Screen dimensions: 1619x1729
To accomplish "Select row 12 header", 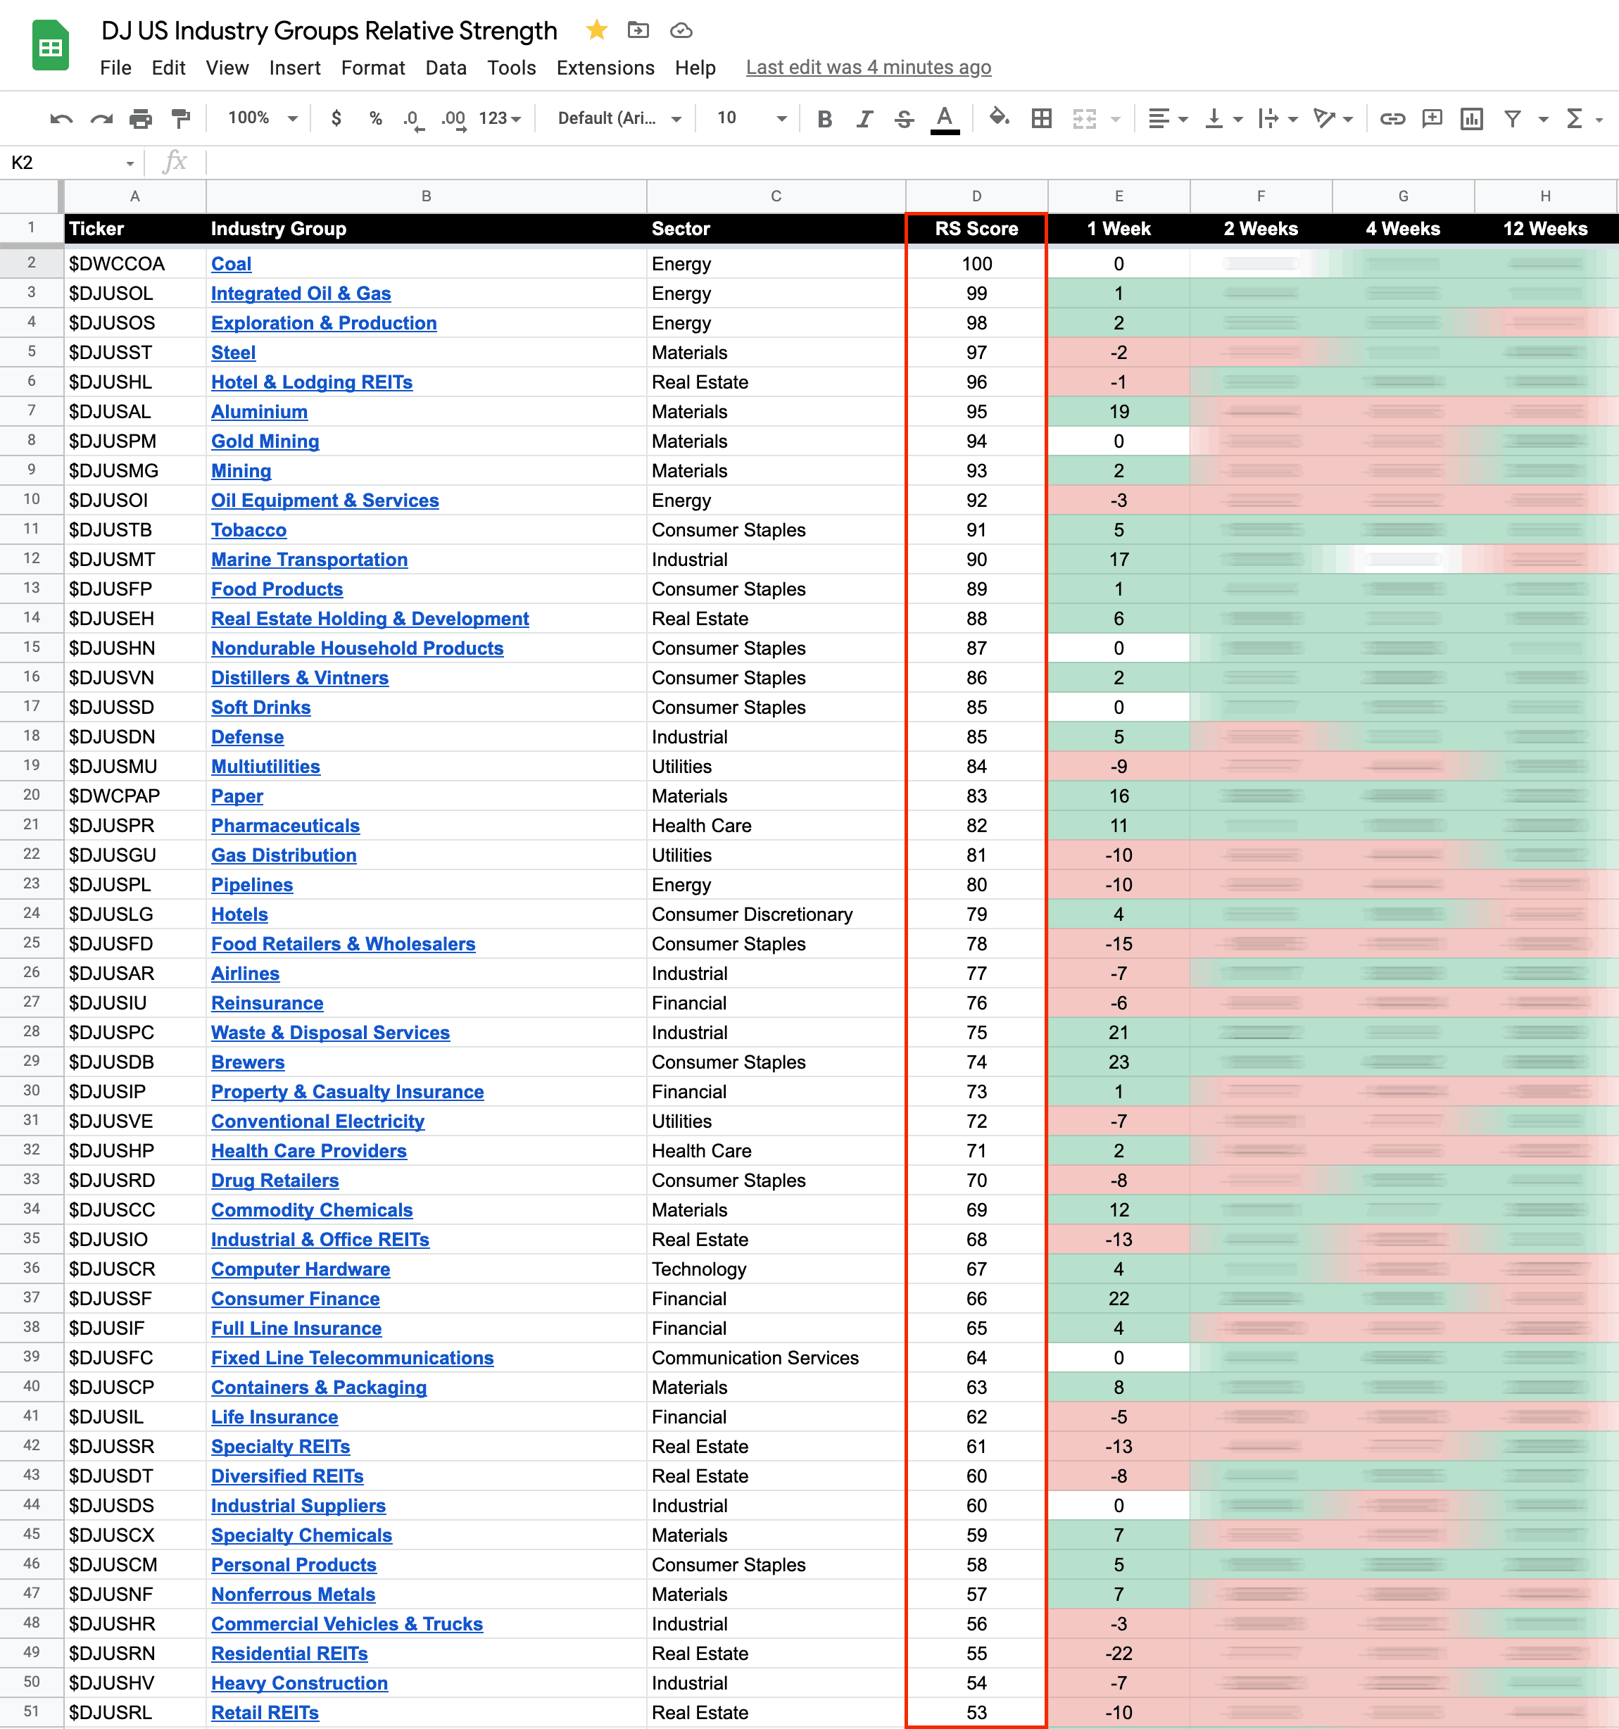I will (x=31, y=558).
